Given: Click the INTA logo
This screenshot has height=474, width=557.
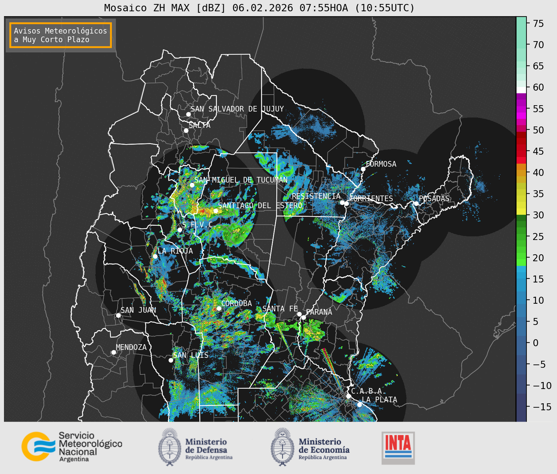Looking at the screenshot, I should (398, 448).
